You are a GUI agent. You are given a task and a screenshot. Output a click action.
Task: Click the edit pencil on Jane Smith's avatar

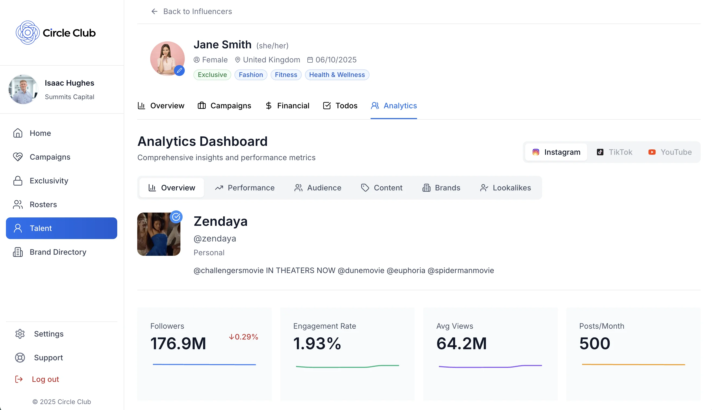coord(180,71)
